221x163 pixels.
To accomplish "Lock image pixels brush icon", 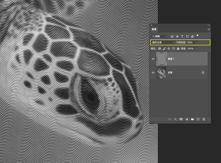I will (164, 49).
